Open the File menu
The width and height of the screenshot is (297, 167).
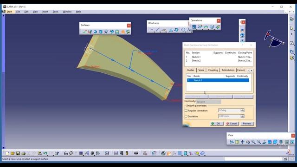(x=18, y=12)
